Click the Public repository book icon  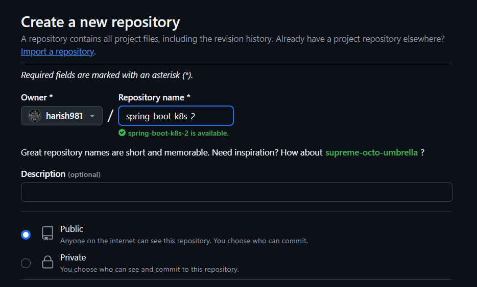[47, 234]
